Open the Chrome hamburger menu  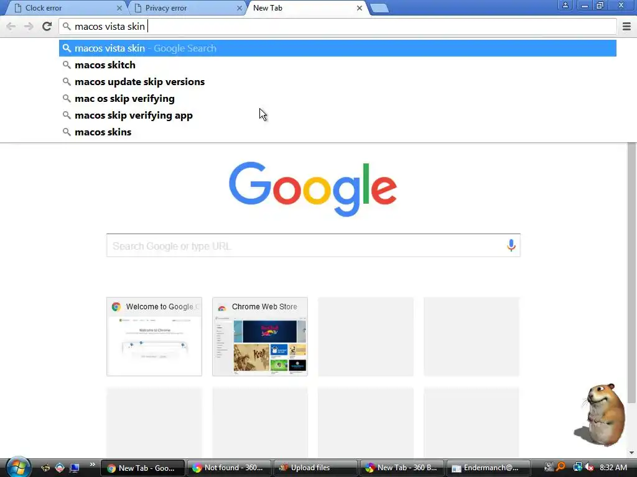pos(626,26)
